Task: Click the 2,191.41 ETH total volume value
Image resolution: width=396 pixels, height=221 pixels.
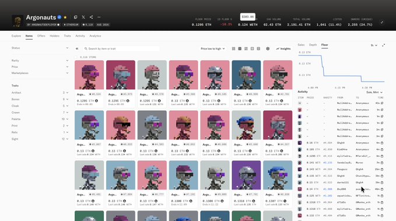Action: [299, 24]
